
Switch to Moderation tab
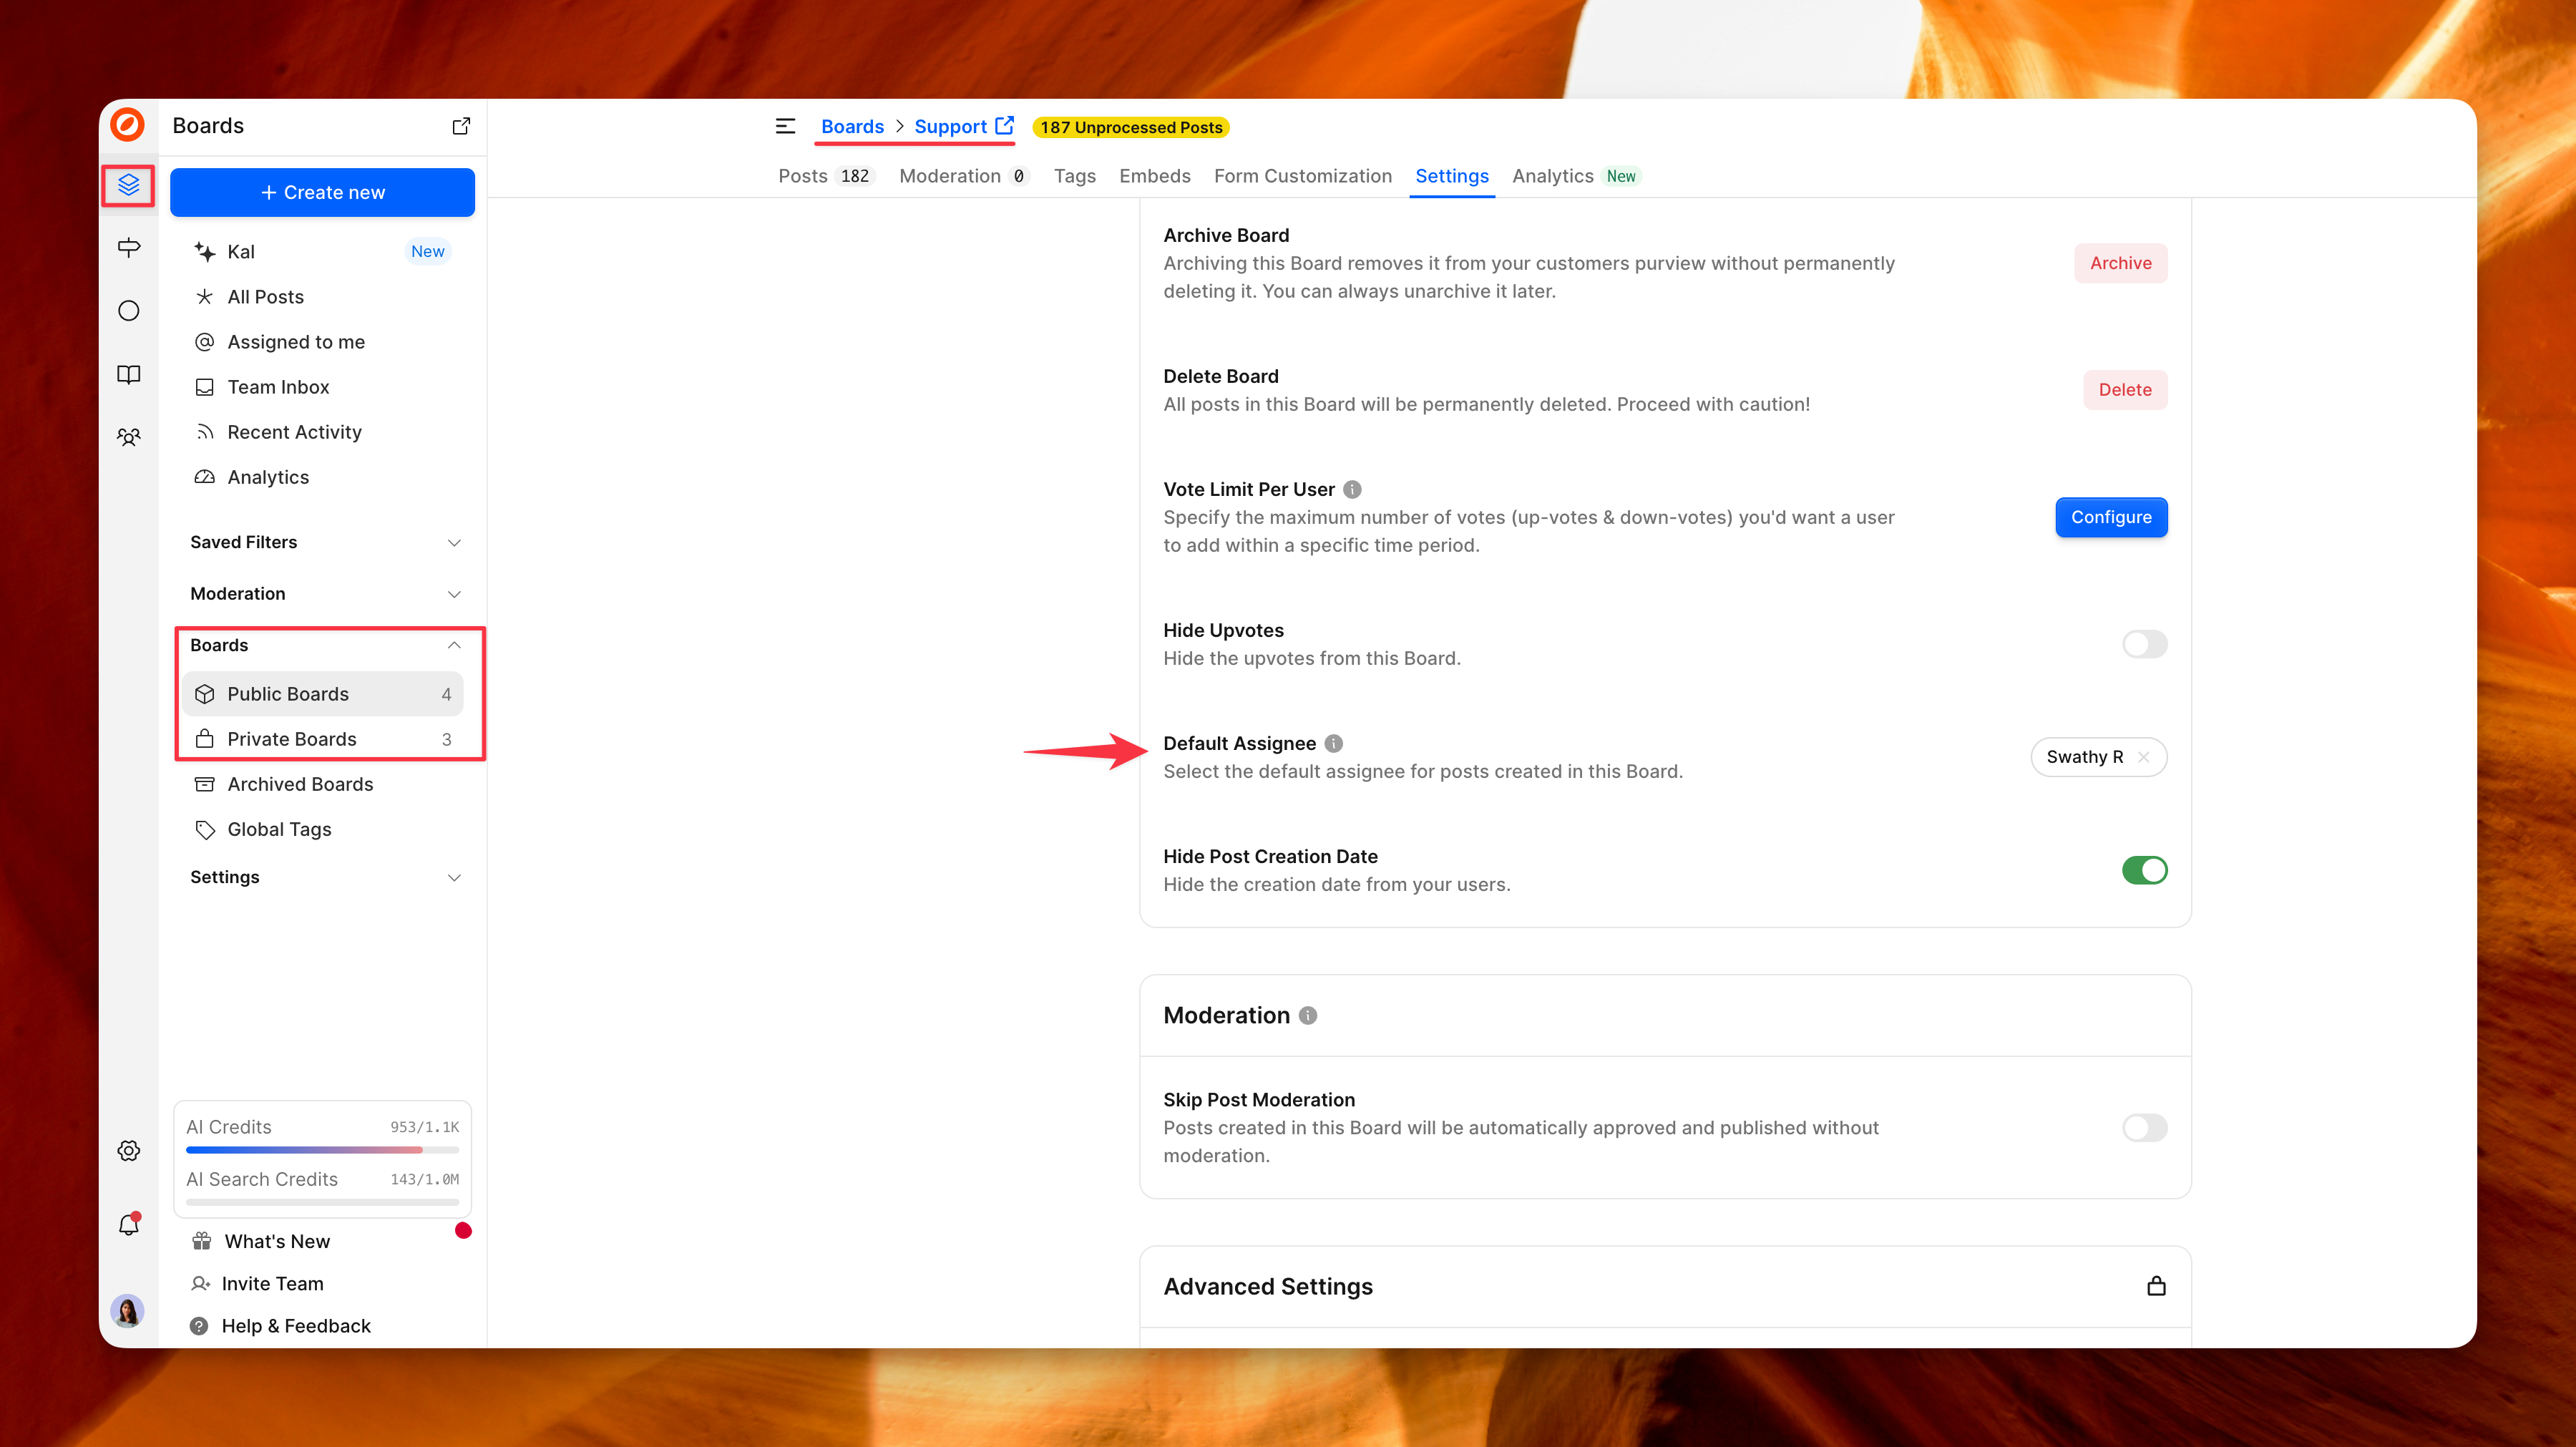(963, 176)
